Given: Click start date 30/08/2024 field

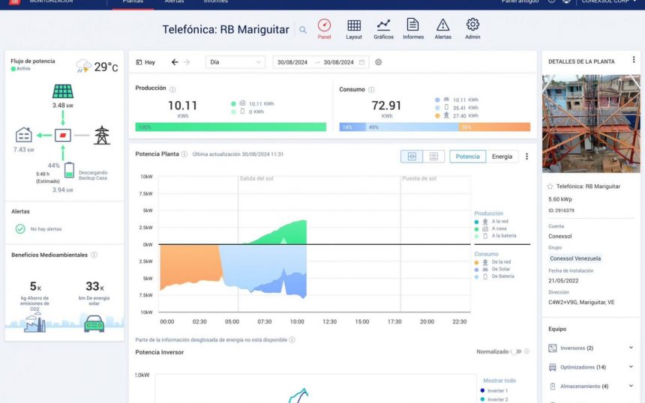Looking at the screenshot, I should pyautogui.click(x=292, y=62).
